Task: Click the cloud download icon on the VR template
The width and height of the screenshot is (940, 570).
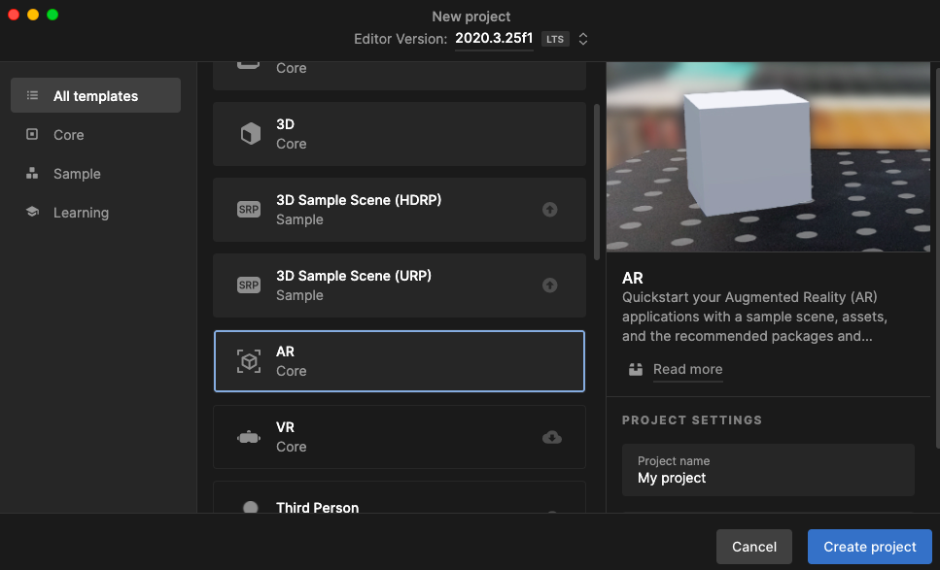Action: (551, 437)
